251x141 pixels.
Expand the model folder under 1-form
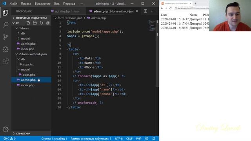[x=25, y=38]
